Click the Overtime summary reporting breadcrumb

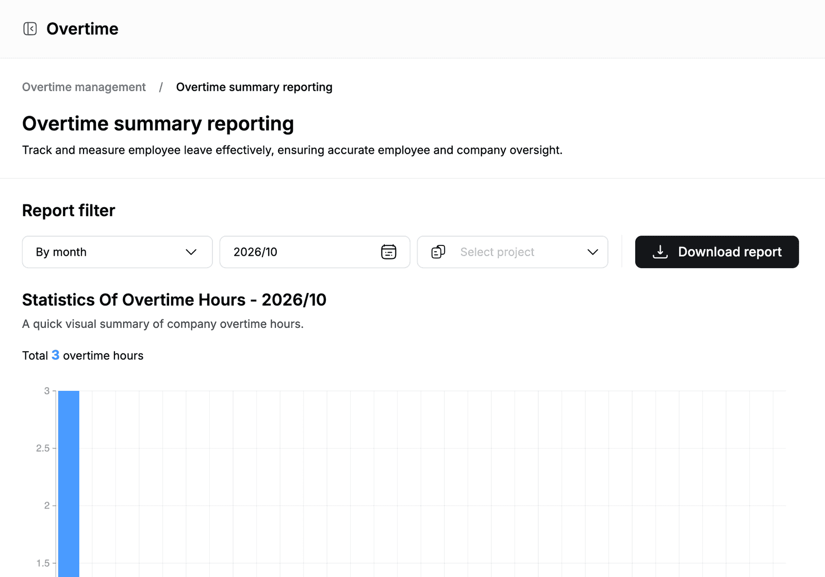tap(254, 87)
